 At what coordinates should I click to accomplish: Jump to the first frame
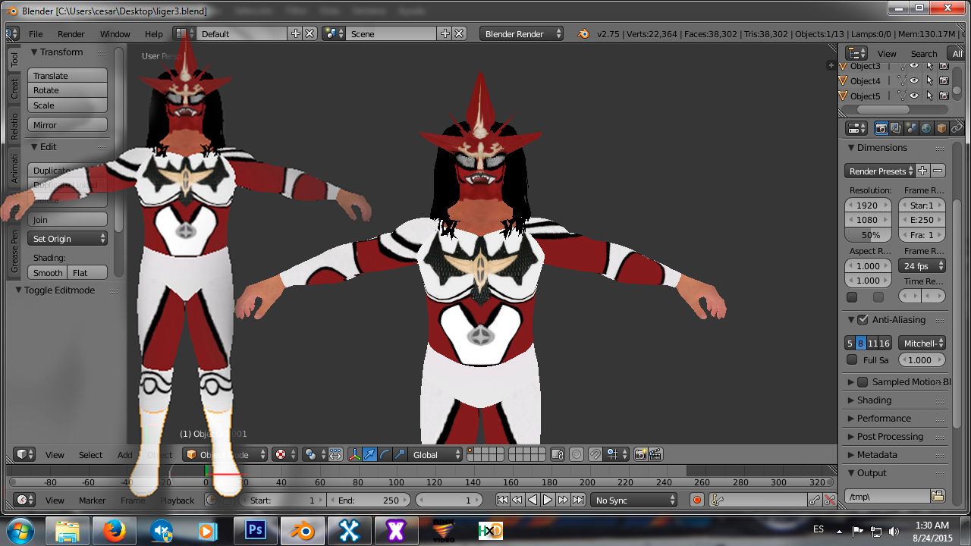point(502,500)
